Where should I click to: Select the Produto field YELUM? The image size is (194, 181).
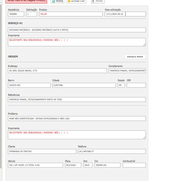pos(71,14)
